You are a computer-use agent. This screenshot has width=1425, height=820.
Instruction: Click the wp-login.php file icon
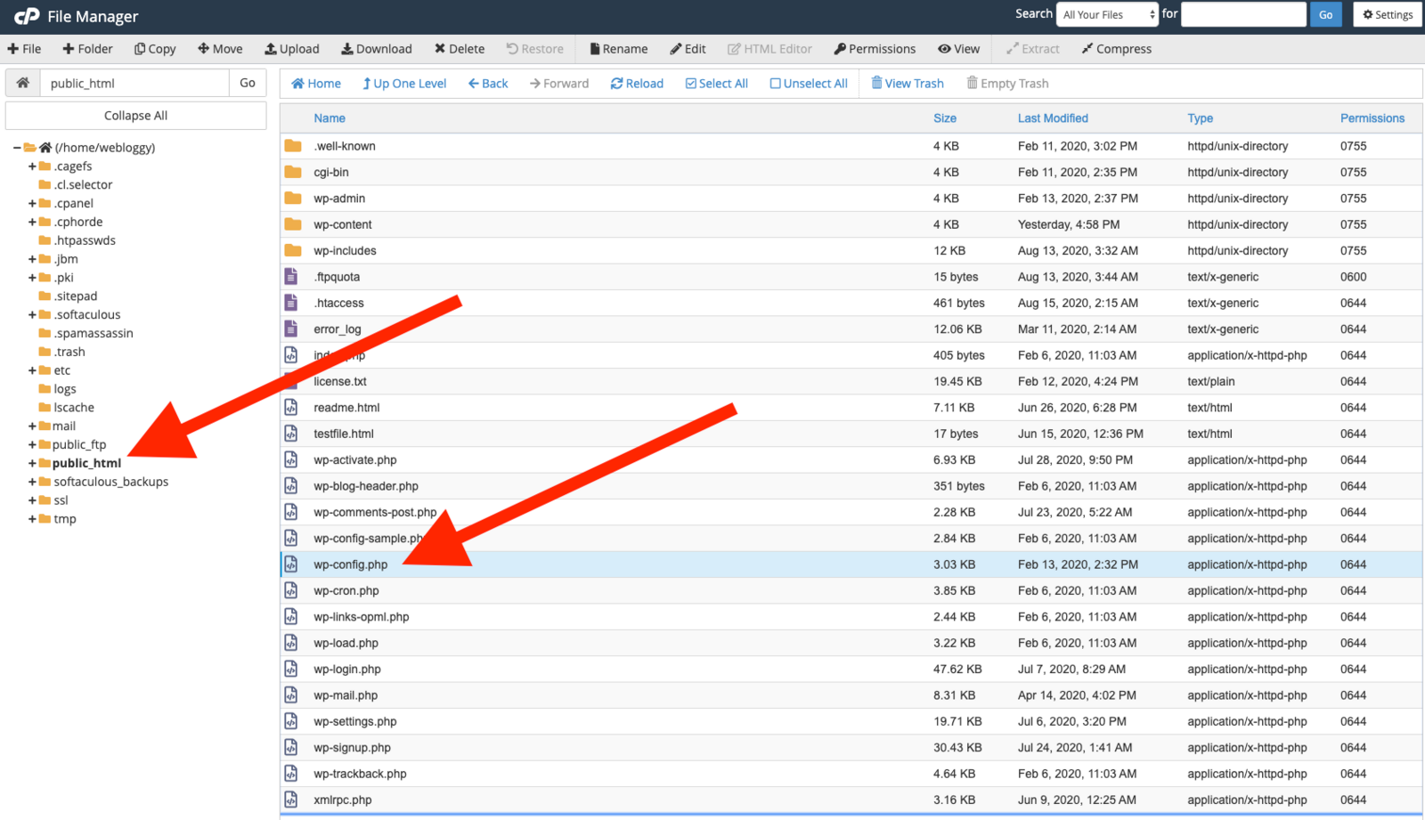[x=290, y=669]
